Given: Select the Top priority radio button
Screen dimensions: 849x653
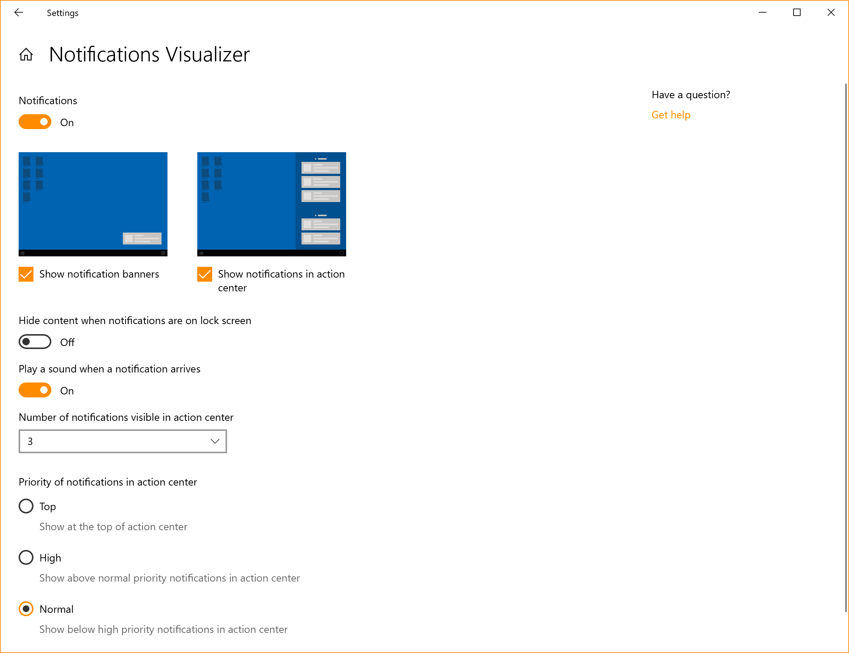Looking at the screenshot, I should 26,507.
